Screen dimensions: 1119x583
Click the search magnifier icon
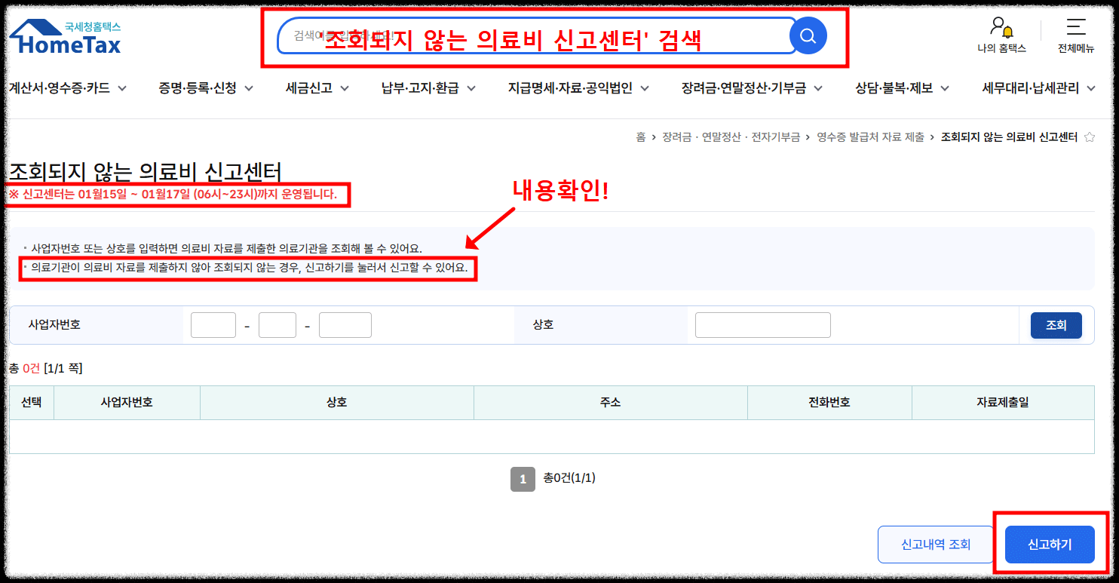tap(808, 35)
